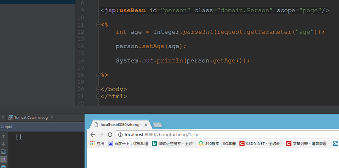This screenshot has height=168, width=339.
Task: Click the site info icon in address bar
Action: pyautogui.click(x=120, y=135)
